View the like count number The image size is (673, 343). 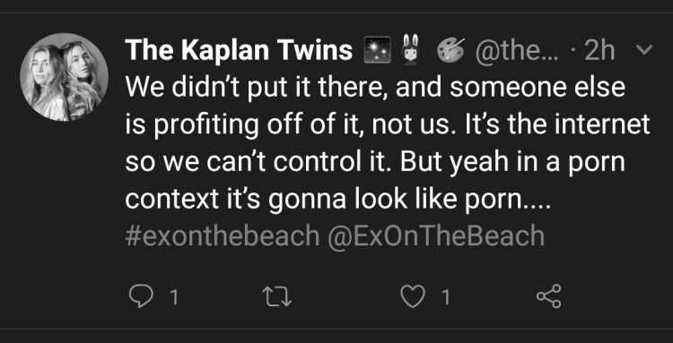(445, 296)
